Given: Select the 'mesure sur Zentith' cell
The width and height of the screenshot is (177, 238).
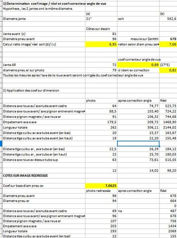Looking at the screenshot, I should [x=138, y=39].
